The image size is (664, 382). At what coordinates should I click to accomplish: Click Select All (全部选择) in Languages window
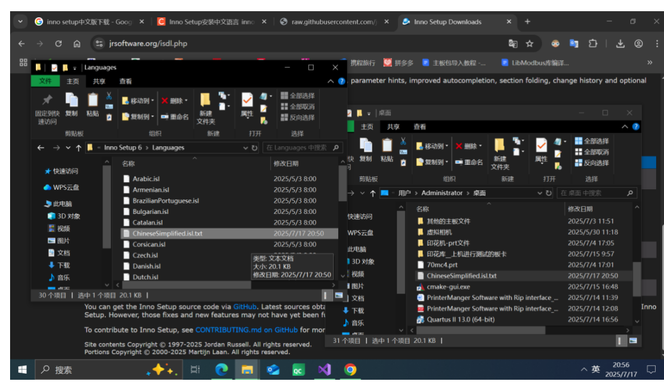(x=298, y=96)
